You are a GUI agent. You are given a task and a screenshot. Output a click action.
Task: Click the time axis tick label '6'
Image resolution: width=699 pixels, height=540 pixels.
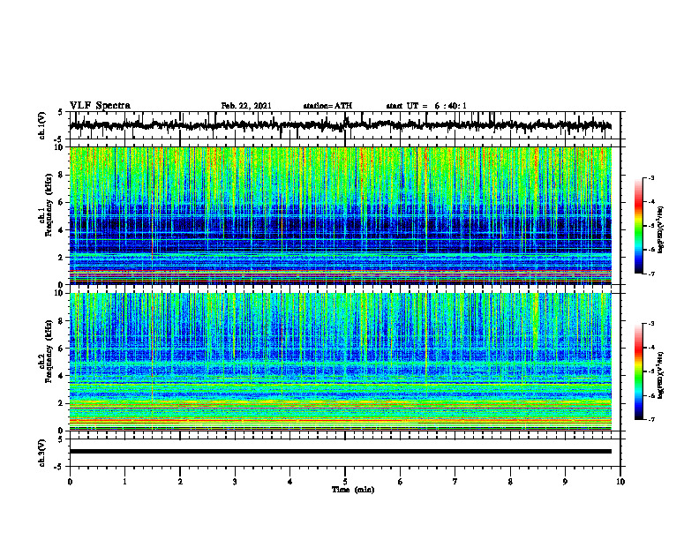(401, 482)
